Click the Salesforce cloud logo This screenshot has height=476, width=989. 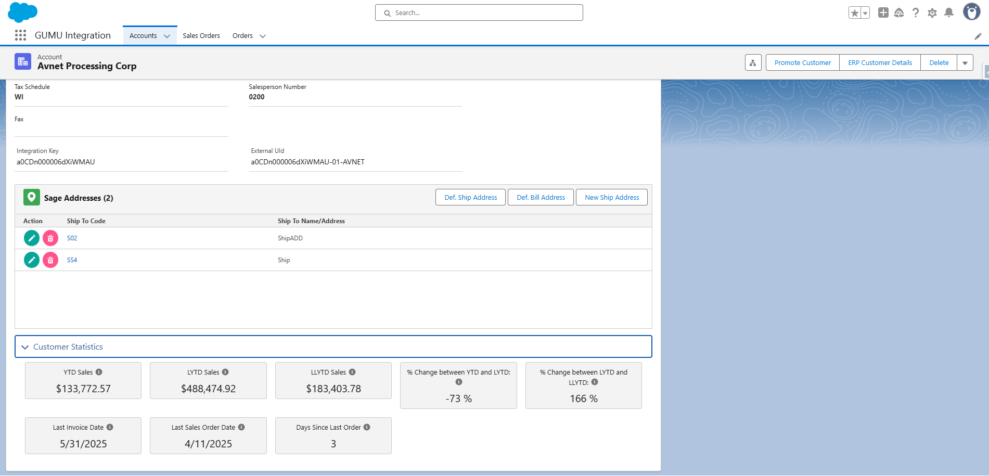coord(23,12)
